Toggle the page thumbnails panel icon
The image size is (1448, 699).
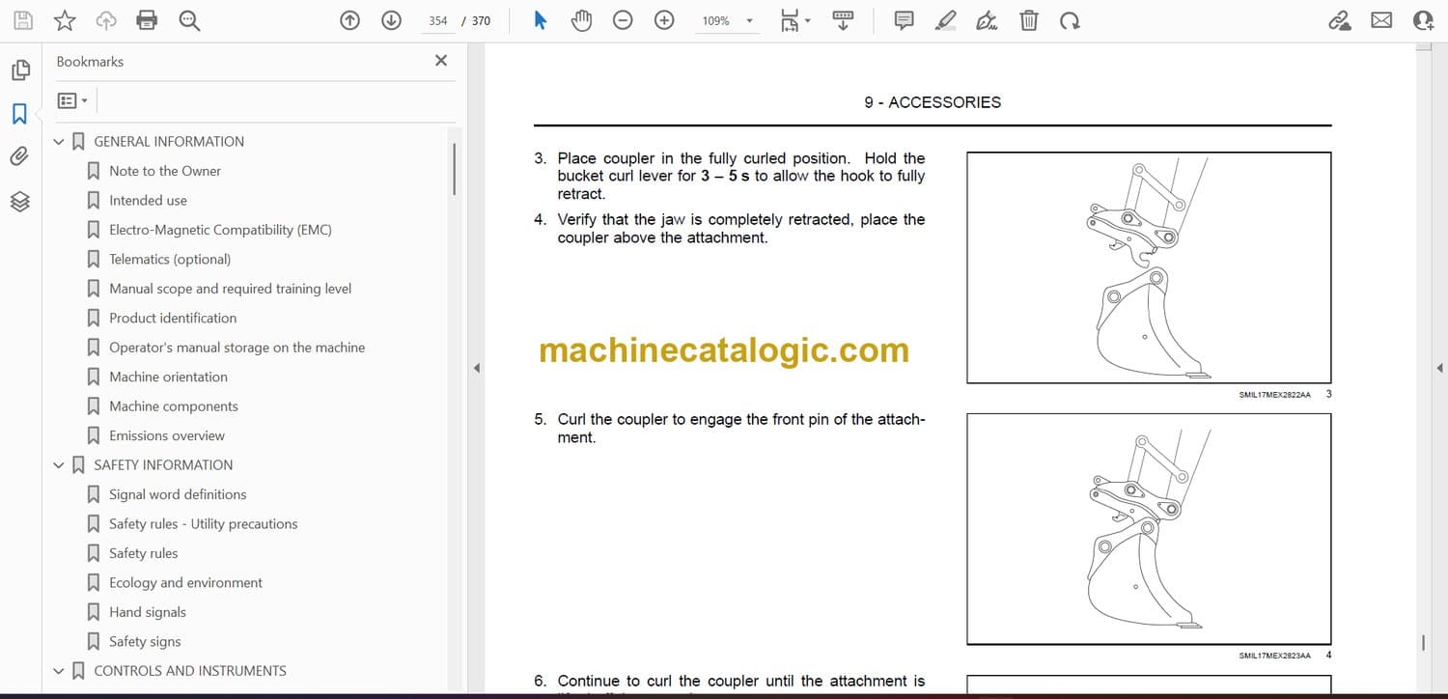point(19,70)
